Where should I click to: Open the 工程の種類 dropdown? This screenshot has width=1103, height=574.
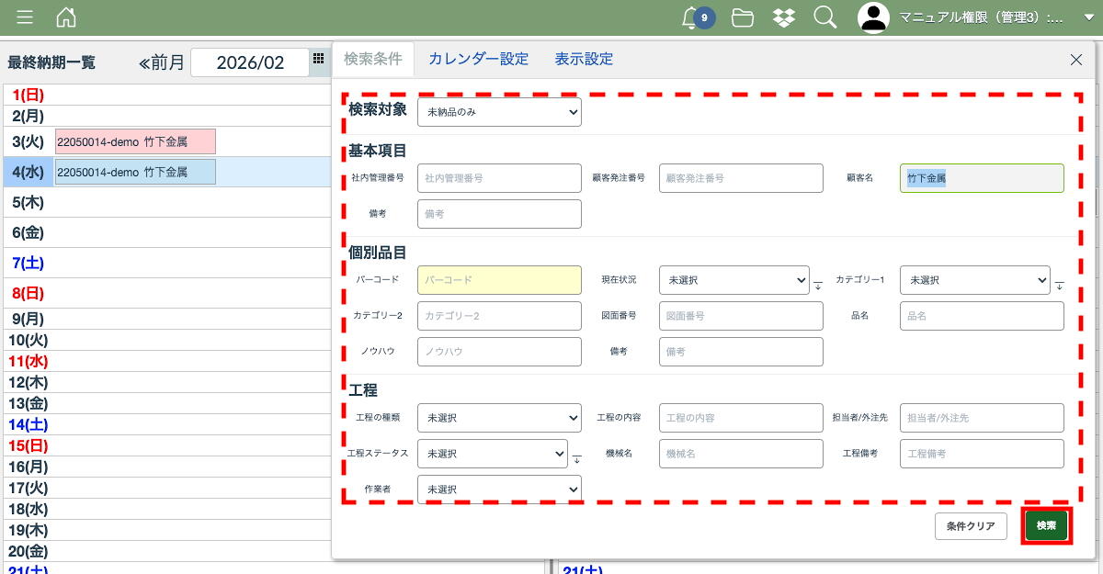point(499,418)
